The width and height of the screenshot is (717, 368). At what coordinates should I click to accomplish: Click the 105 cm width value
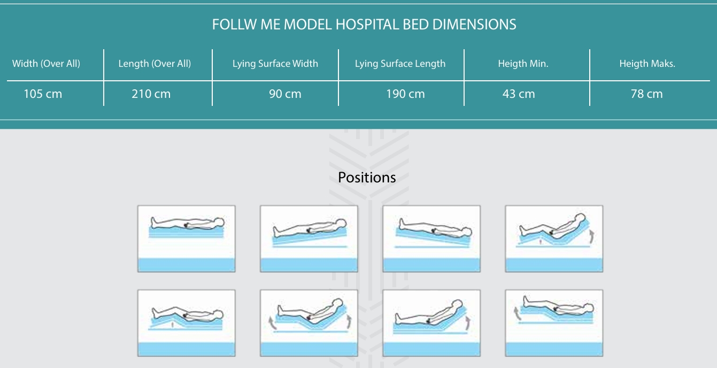click(x=43, y=94)
